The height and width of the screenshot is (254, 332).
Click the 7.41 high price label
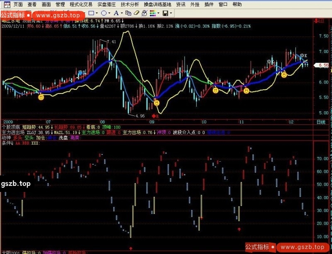pyautogui.click(x=111, y=42)
